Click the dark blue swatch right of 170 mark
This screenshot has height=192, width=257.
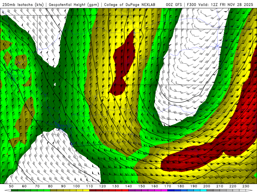click(x=171, y=190)
